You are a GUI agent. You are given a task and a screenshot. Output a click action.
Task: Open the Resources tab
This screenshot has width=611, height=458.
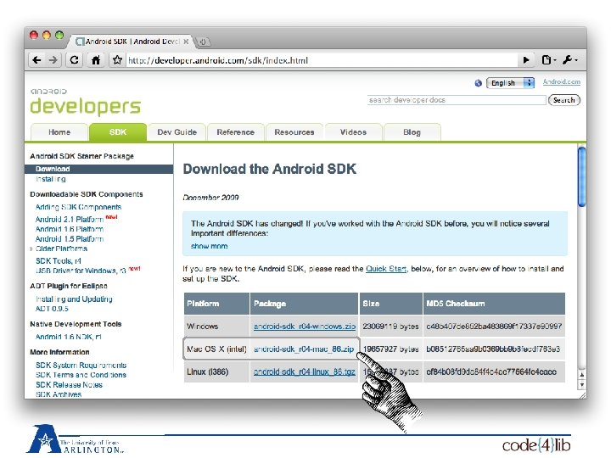[294, 132]
